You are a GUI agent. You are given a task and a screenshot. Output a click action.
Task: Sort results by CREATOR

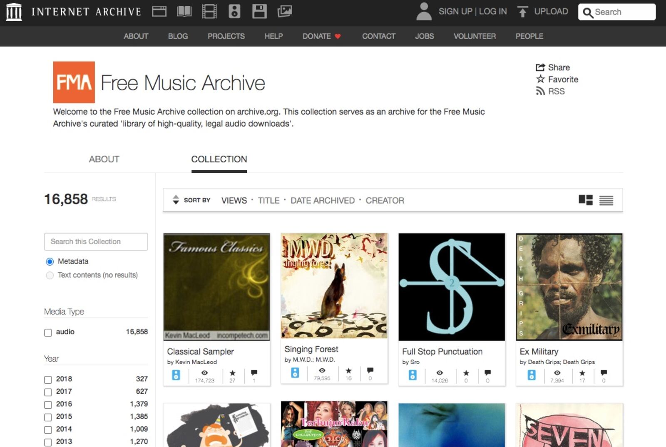click(x=385, y=201)
